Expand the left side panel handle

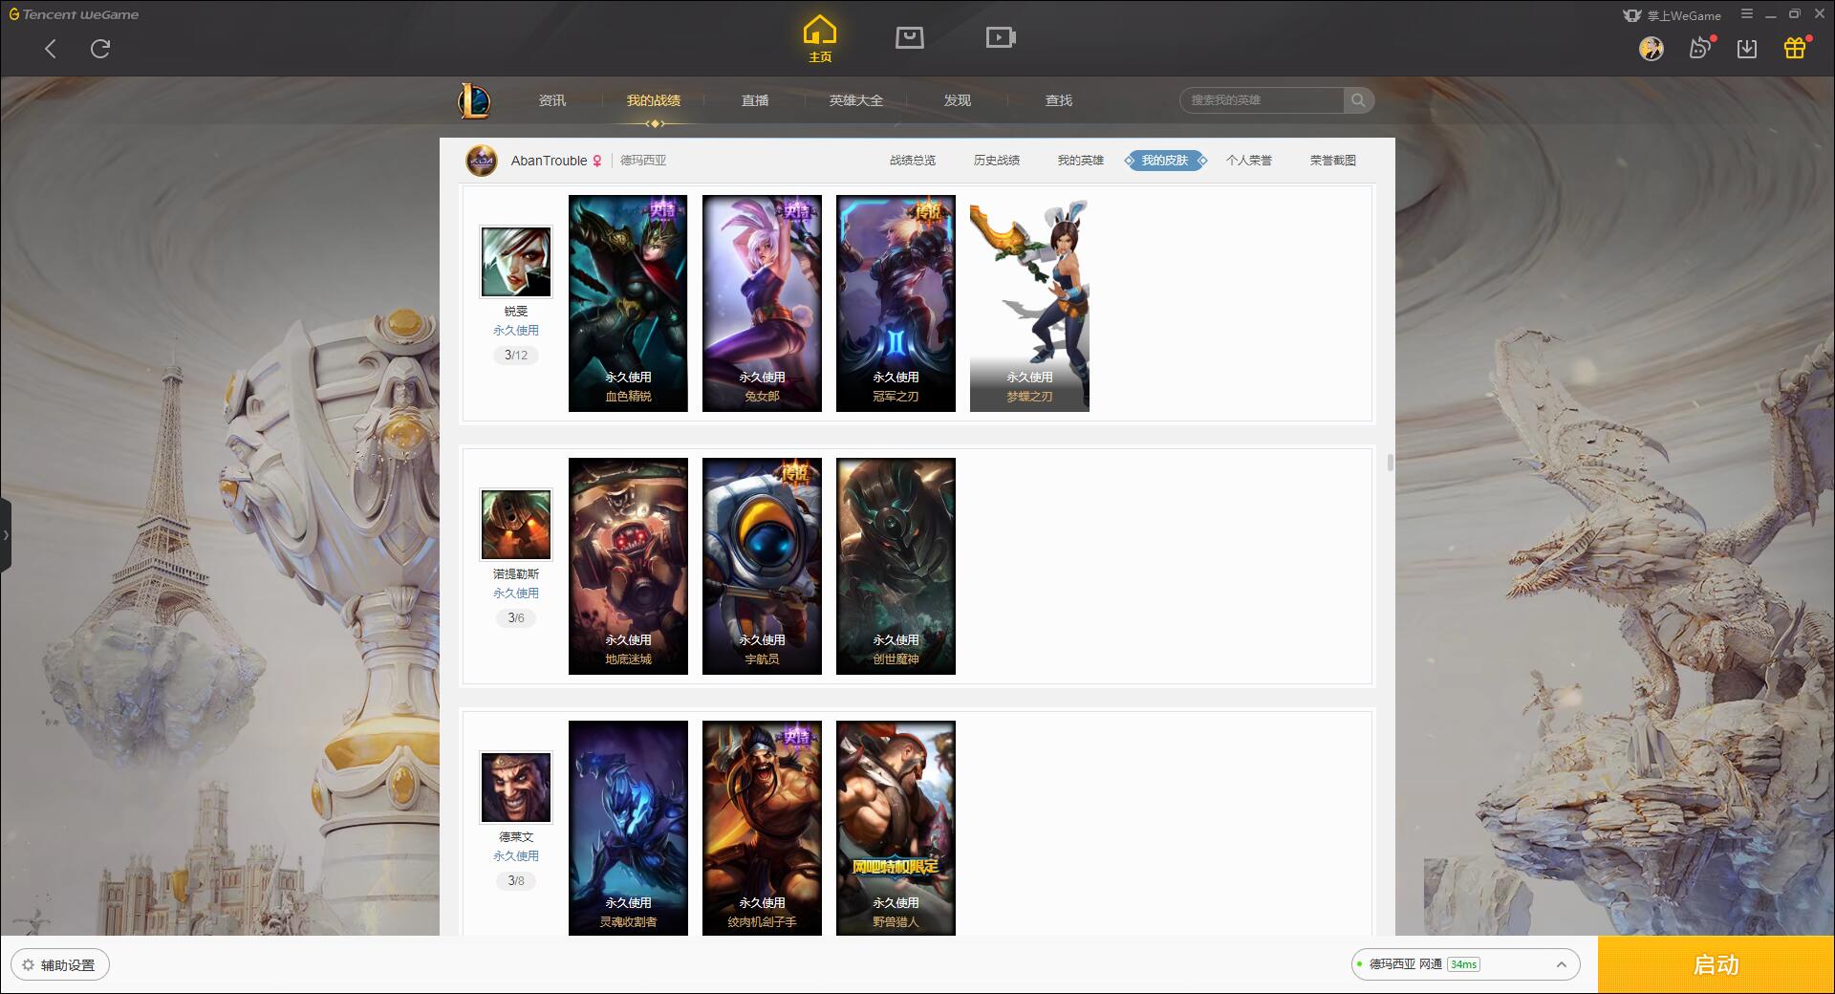[x=6, y=535]
